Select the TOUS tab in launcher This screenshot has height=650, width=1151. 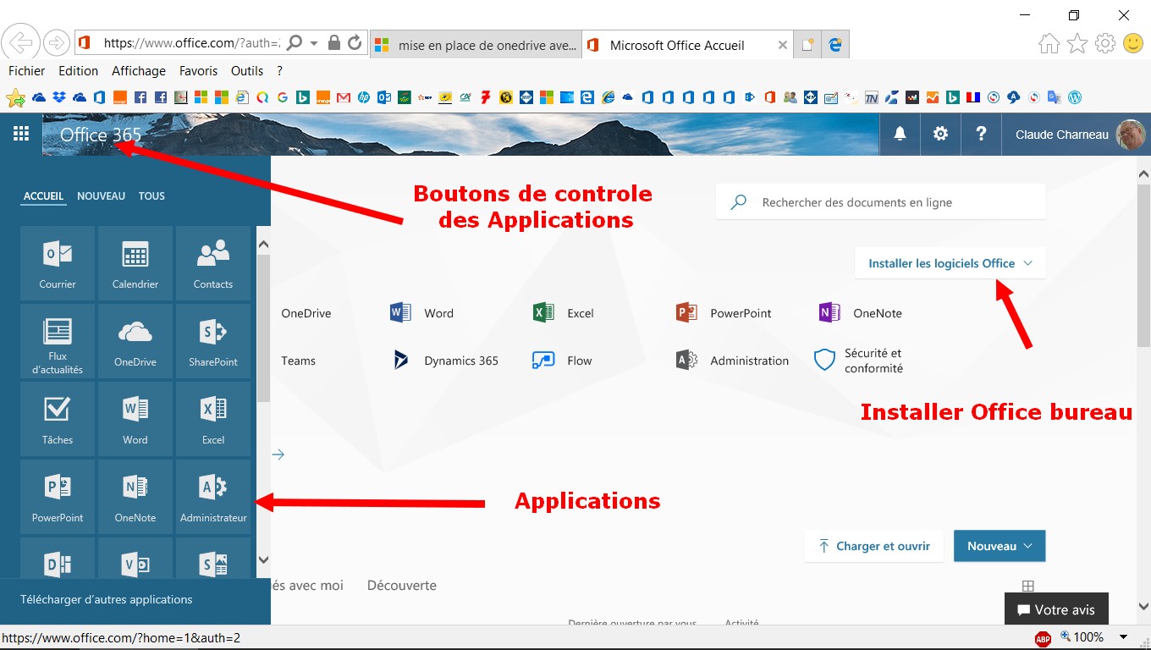click(151, 196)
